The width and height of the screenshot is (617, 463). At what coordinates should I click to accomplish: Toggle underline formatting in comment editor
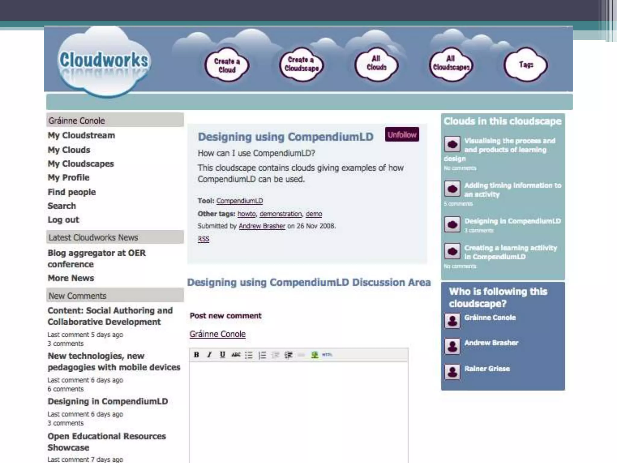pyautogui.click(x=222, y=355)
